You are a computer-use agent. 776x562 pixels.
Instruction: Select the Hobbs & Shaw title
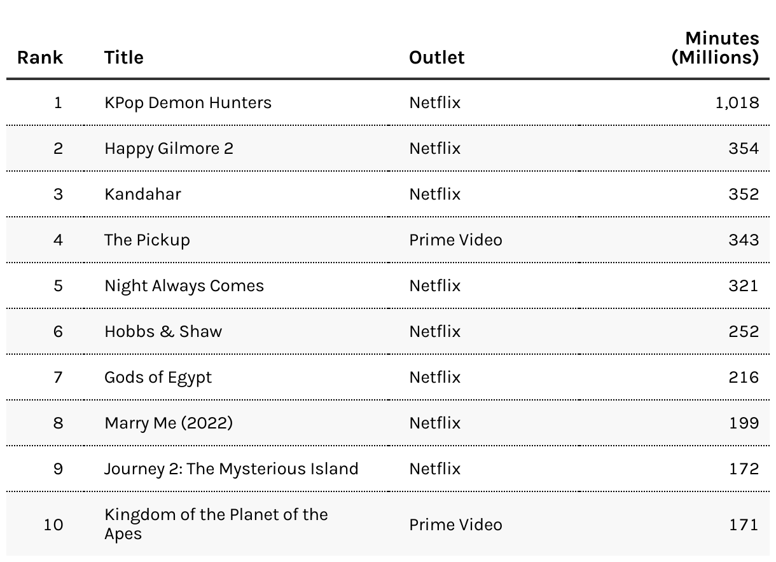pyautogui.click(x=163, y=331)
